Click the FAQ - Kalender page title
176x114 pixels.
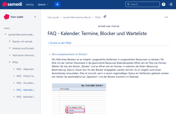pyautogui.click(x=97, y=33)
